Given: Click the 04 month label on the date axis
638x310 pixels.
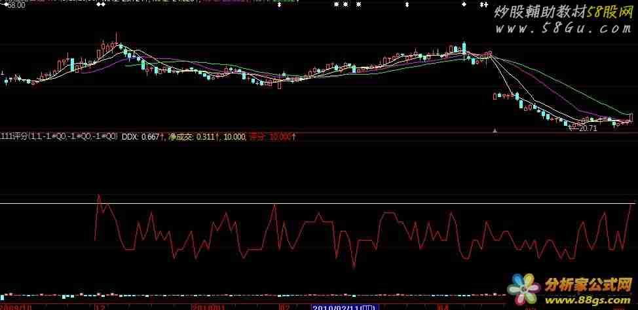Looking at the screenshot, I should point(443,307).
